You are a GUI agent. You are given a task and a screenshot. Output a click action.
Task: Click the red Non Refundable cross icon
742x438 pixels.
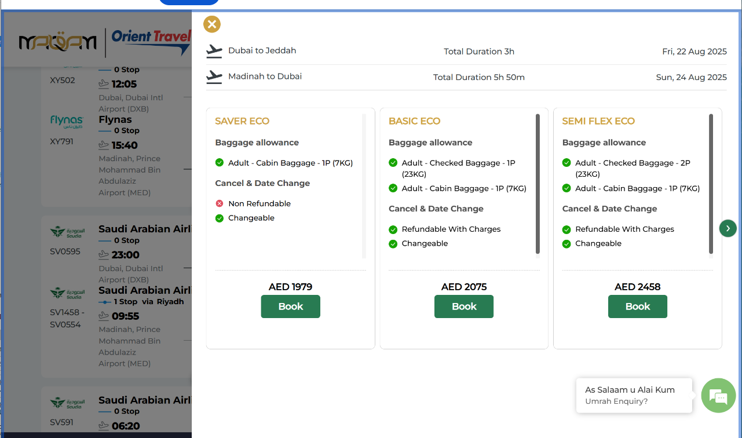coord(220,203)
